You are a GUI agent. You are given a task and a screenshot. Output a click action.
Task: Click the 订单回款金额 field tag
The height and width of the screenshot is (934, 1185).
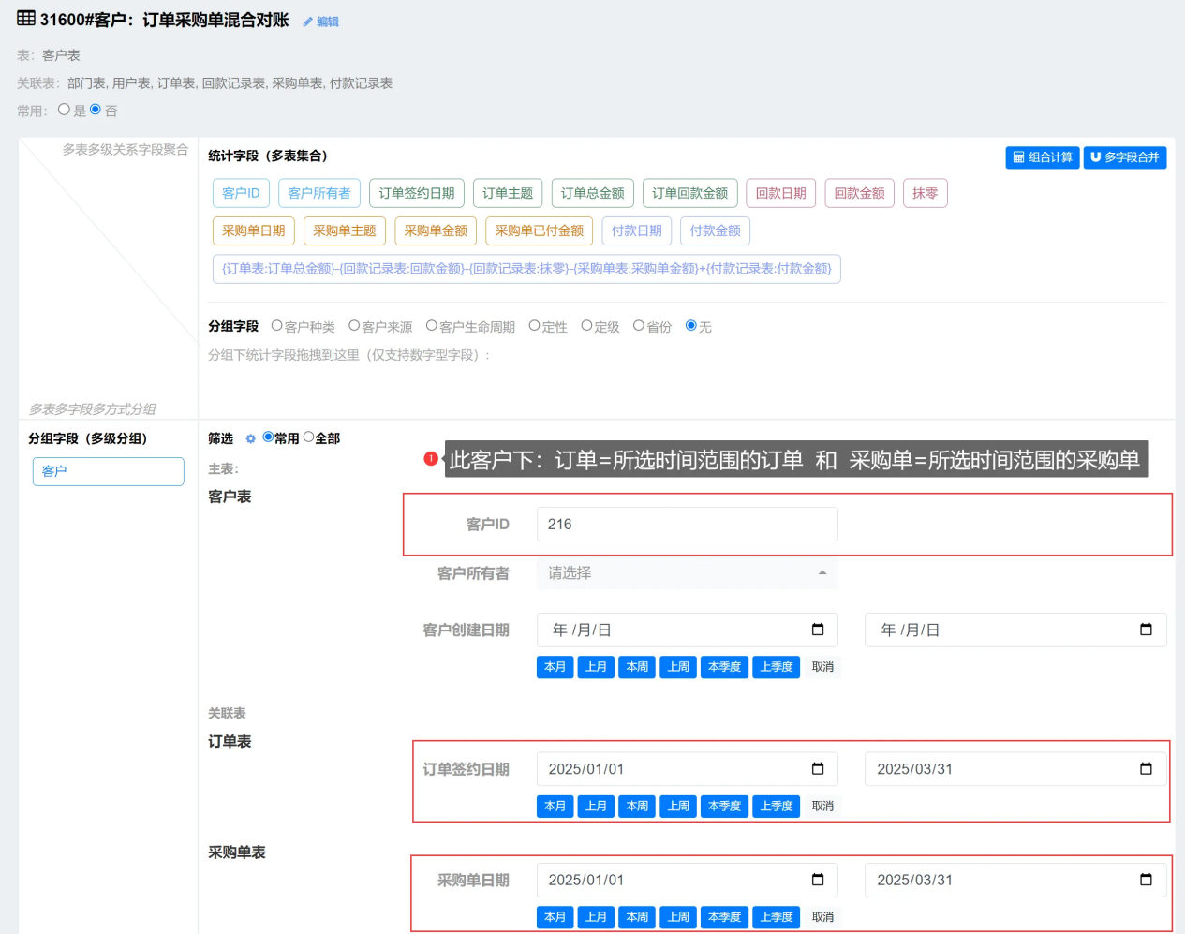coord(690,193)
